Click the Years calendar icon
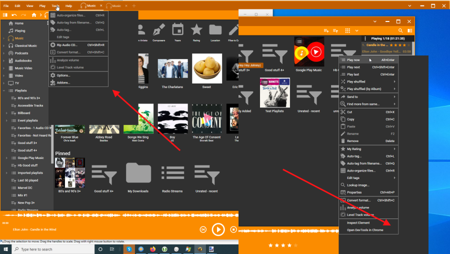The height and width of the screenshot is (254, 450). tap(177, 30)
